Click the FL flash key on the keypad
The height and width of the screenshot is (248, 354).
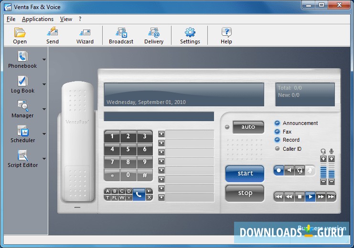pos(115,198)
